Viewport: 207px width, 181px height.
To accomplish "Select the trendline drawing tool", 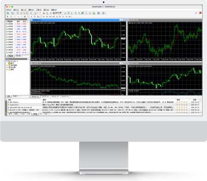I will click(22, 17).
